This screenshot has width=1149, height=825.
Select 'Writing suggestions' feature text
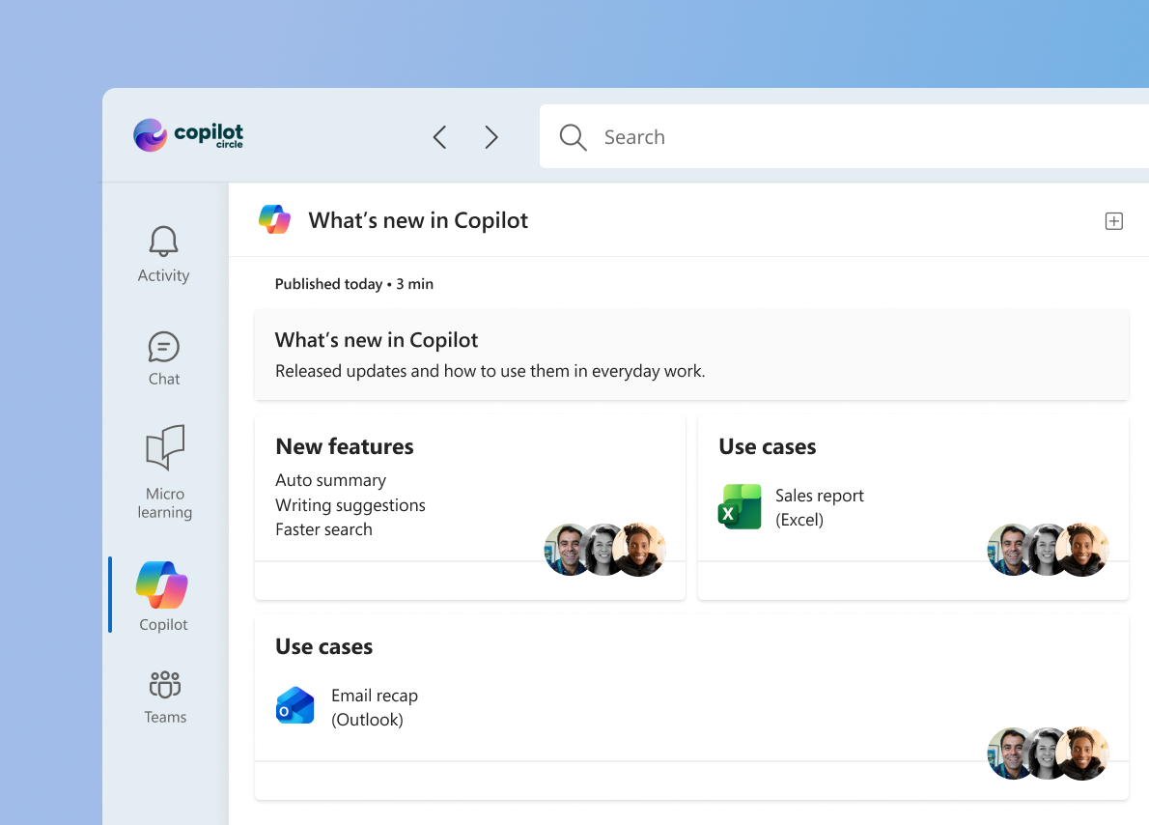pyautogui.click(x=350, y=505)
